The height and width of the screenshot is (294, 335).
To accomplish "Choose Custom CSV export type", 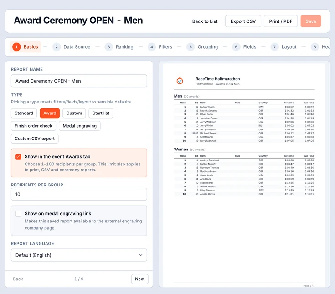I will [x=35, y=139].
